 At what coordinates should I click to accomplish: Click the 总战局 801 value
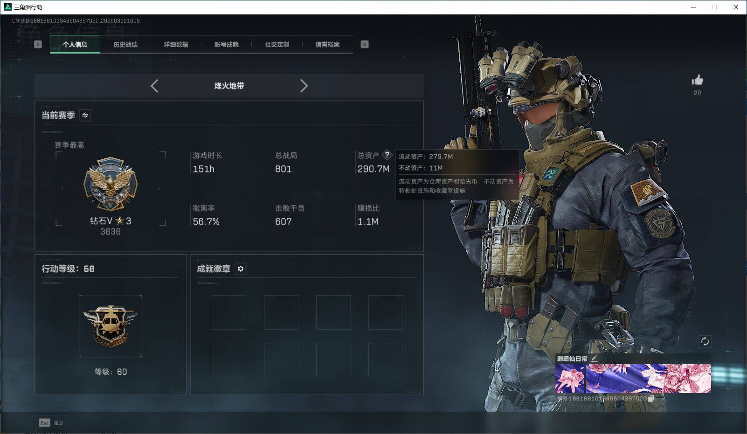[x=284, y=169]
